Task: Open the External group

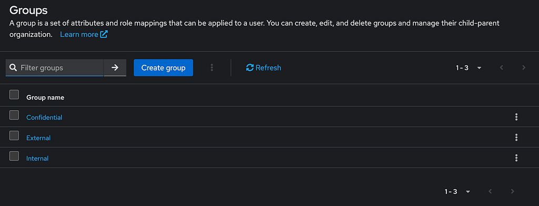Action: [x=38, y=138]
